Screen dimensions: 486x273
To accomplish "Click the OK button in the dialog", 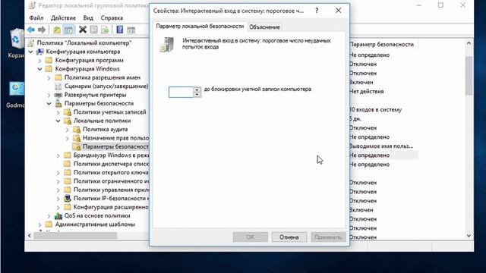I will pos(250,237).
